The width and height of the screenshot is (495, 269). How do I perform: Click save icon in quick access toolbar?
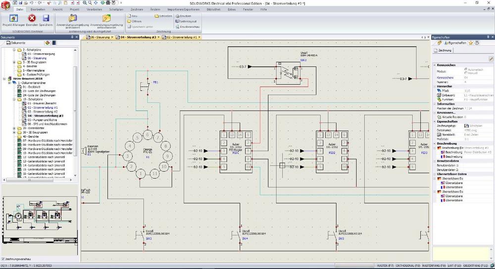20,3
